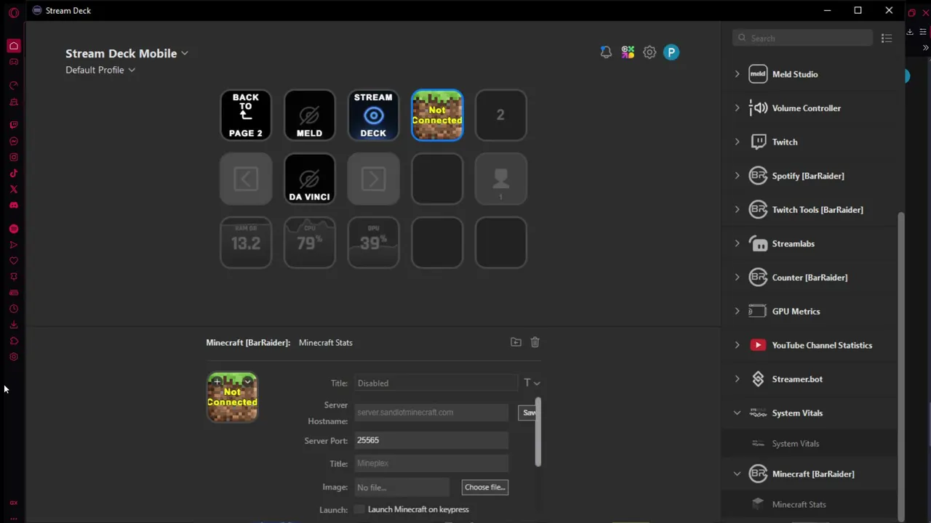Click the move-to-folder icon

(516, 342)
